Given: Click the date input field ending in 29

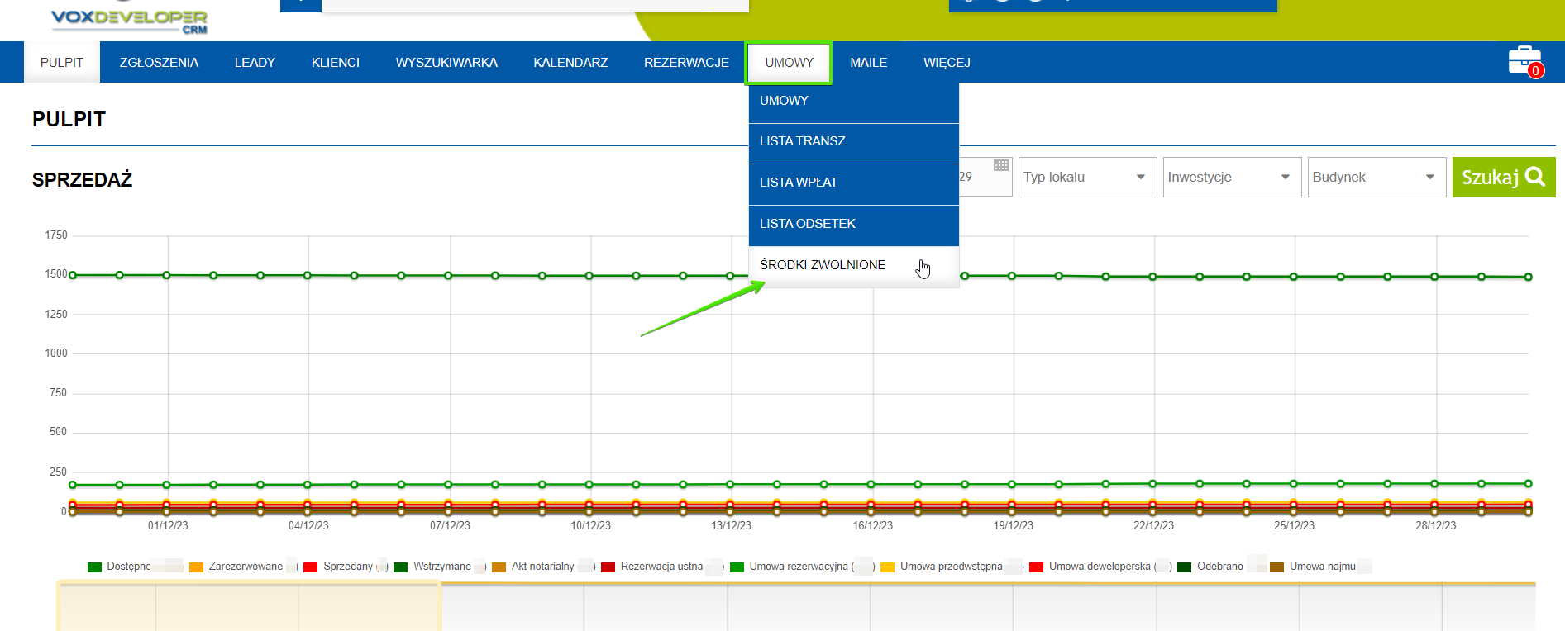Looking at the screenshot, I should (985, 177).
